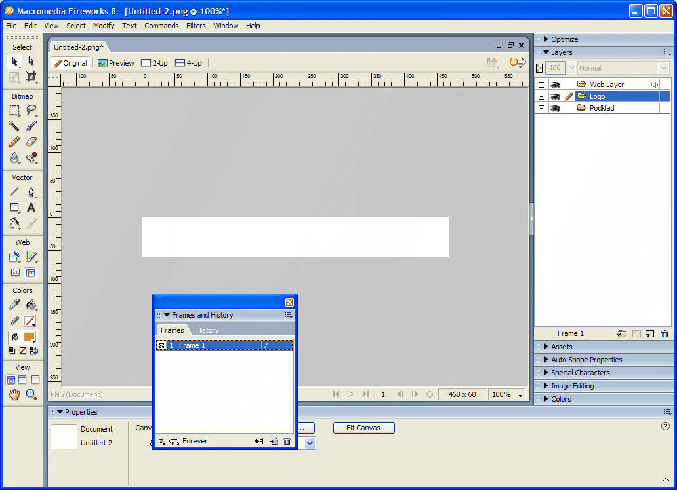Select the Pen tool
The image size is (677, 490).
pyautogui.click(x=31, y=191)
